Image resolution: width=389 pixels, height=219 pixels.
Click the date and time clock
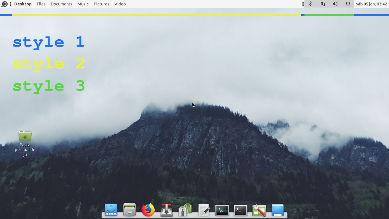[x=371, y=4]
